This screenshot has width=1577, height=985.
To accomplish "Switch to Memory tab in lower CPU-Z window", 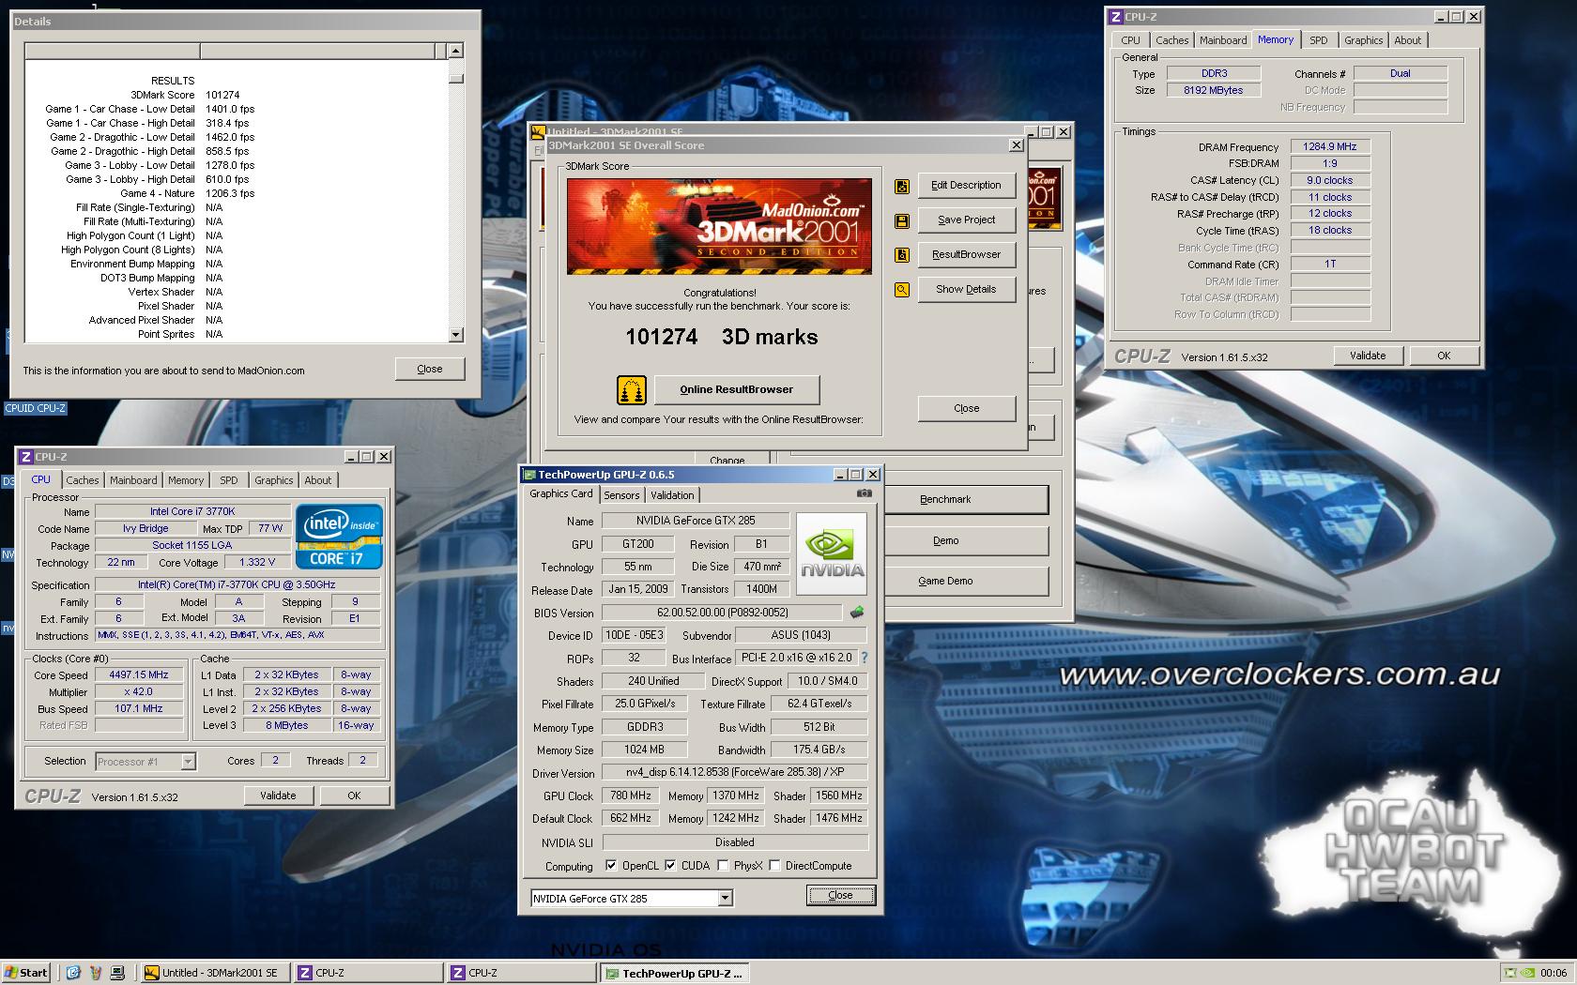I will tap(186, 480).
